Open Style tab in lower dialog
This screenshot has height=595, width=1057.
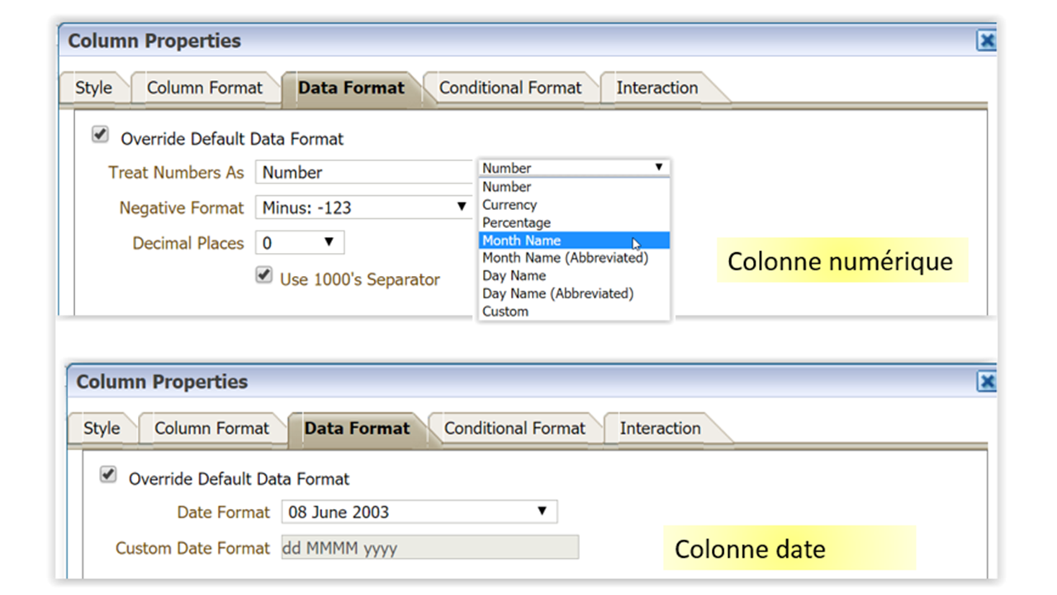[102, 428]
